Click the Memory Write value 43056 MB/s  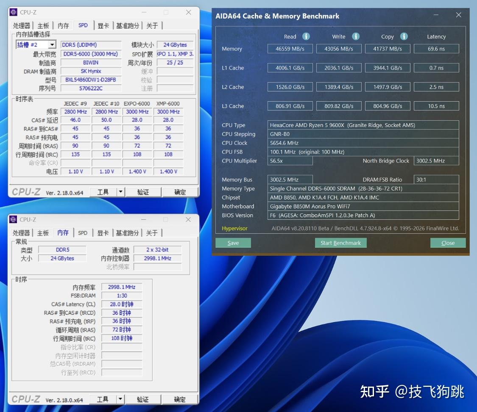click(x=339, y=49)
